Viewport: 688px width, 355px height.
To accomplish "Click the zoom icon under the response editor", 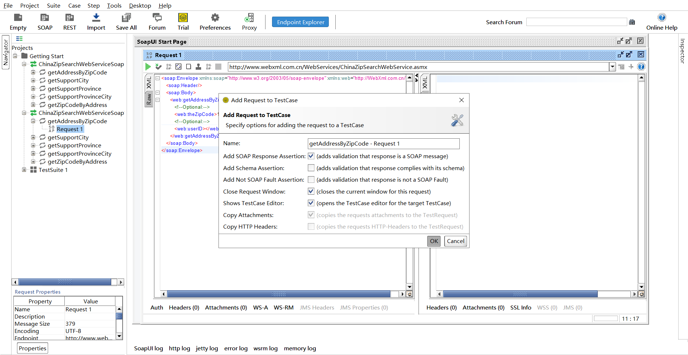I will pos(641,294).
